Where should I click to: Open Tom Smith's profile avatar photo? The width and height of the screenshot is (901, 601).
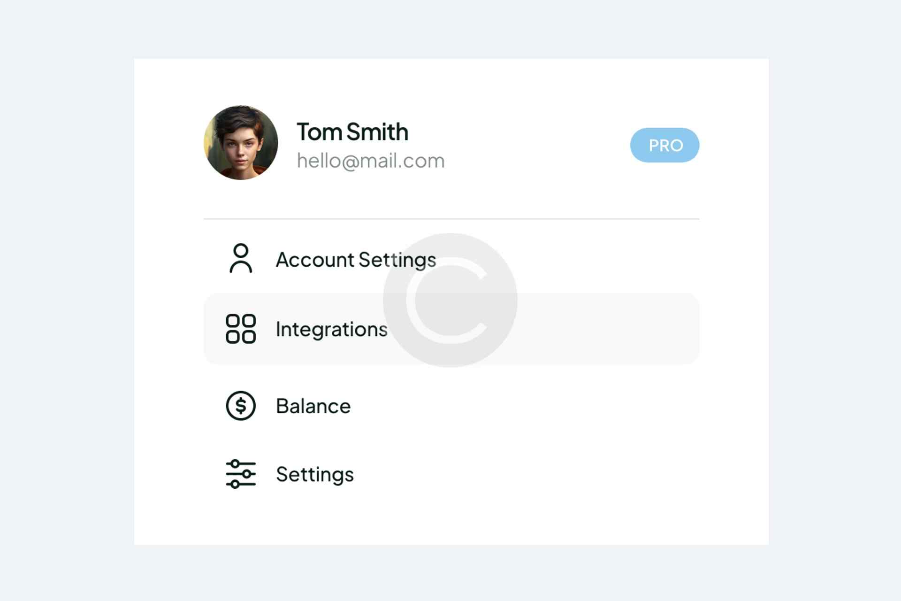pyautogui.click(x=241, y=143)
